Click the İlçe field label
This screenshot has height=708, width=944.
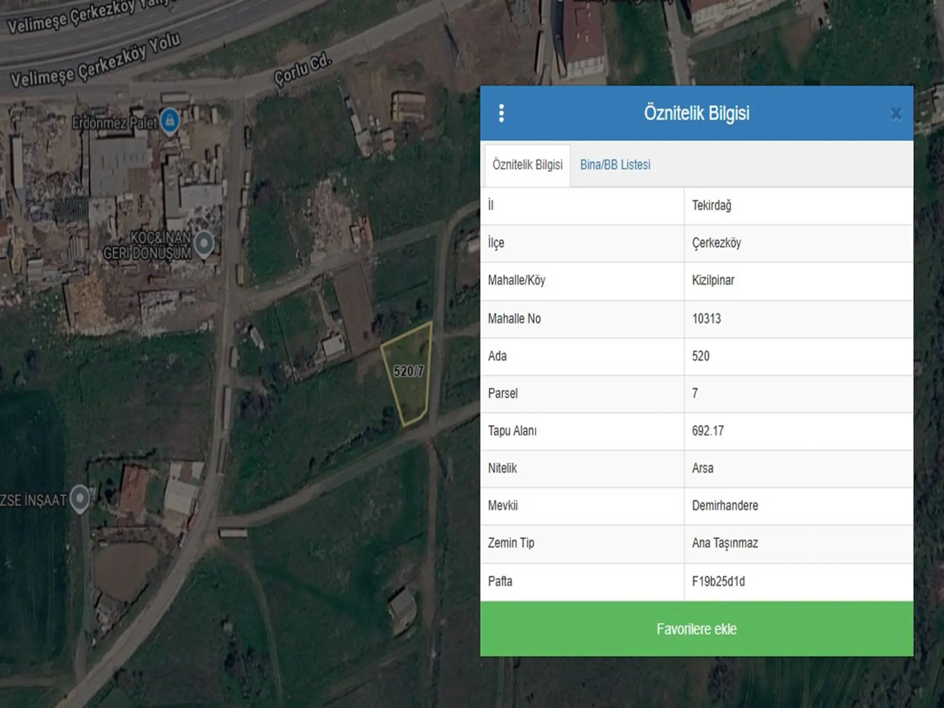496,243
